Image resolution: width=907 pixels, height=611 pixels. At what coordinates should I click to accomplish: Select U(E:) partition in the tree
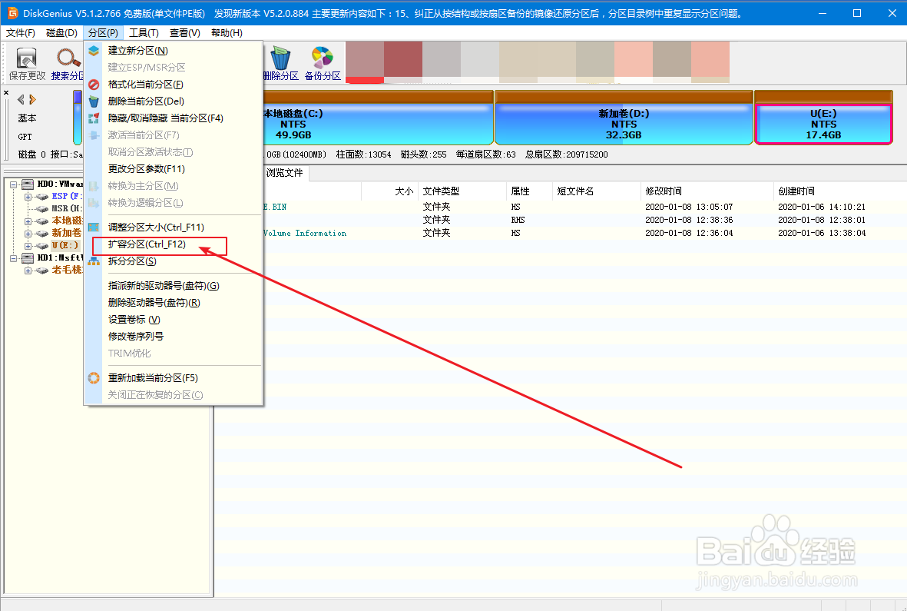tap(65, 245)
